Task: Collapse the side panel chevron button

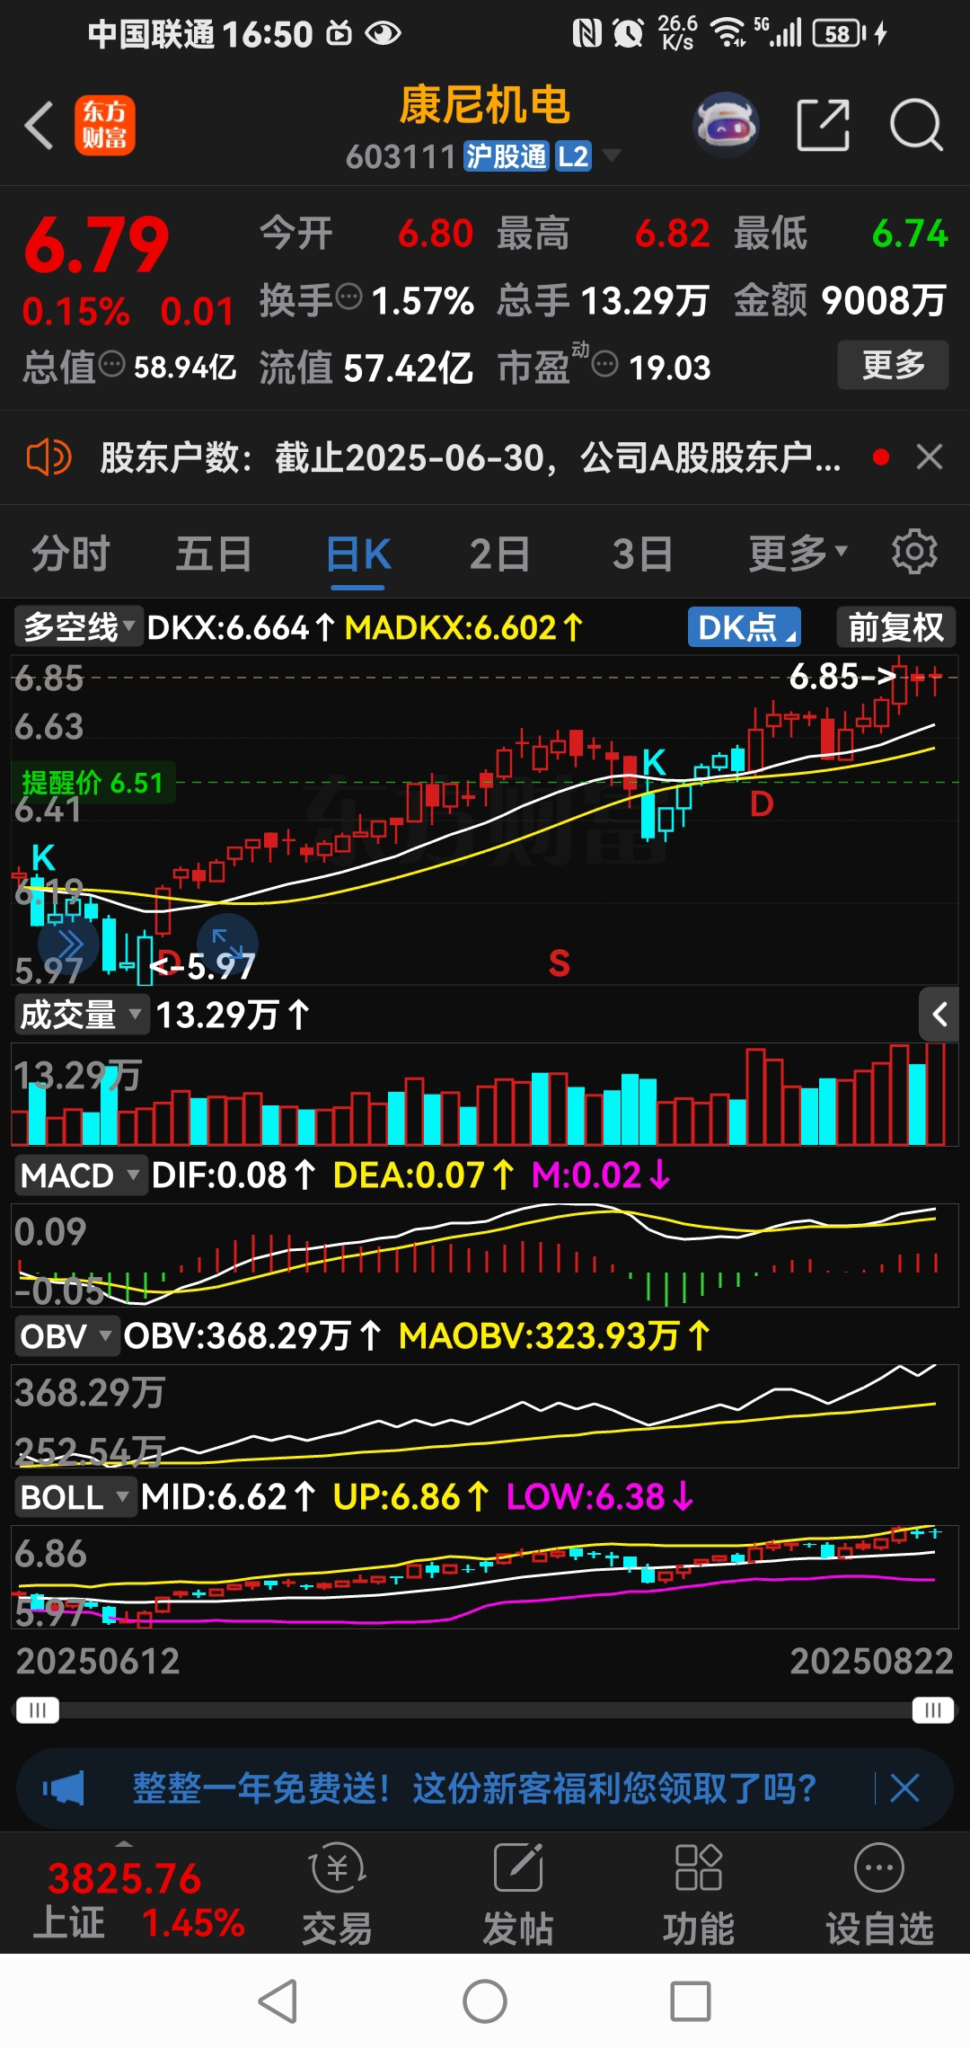Action: point(939,1015)
